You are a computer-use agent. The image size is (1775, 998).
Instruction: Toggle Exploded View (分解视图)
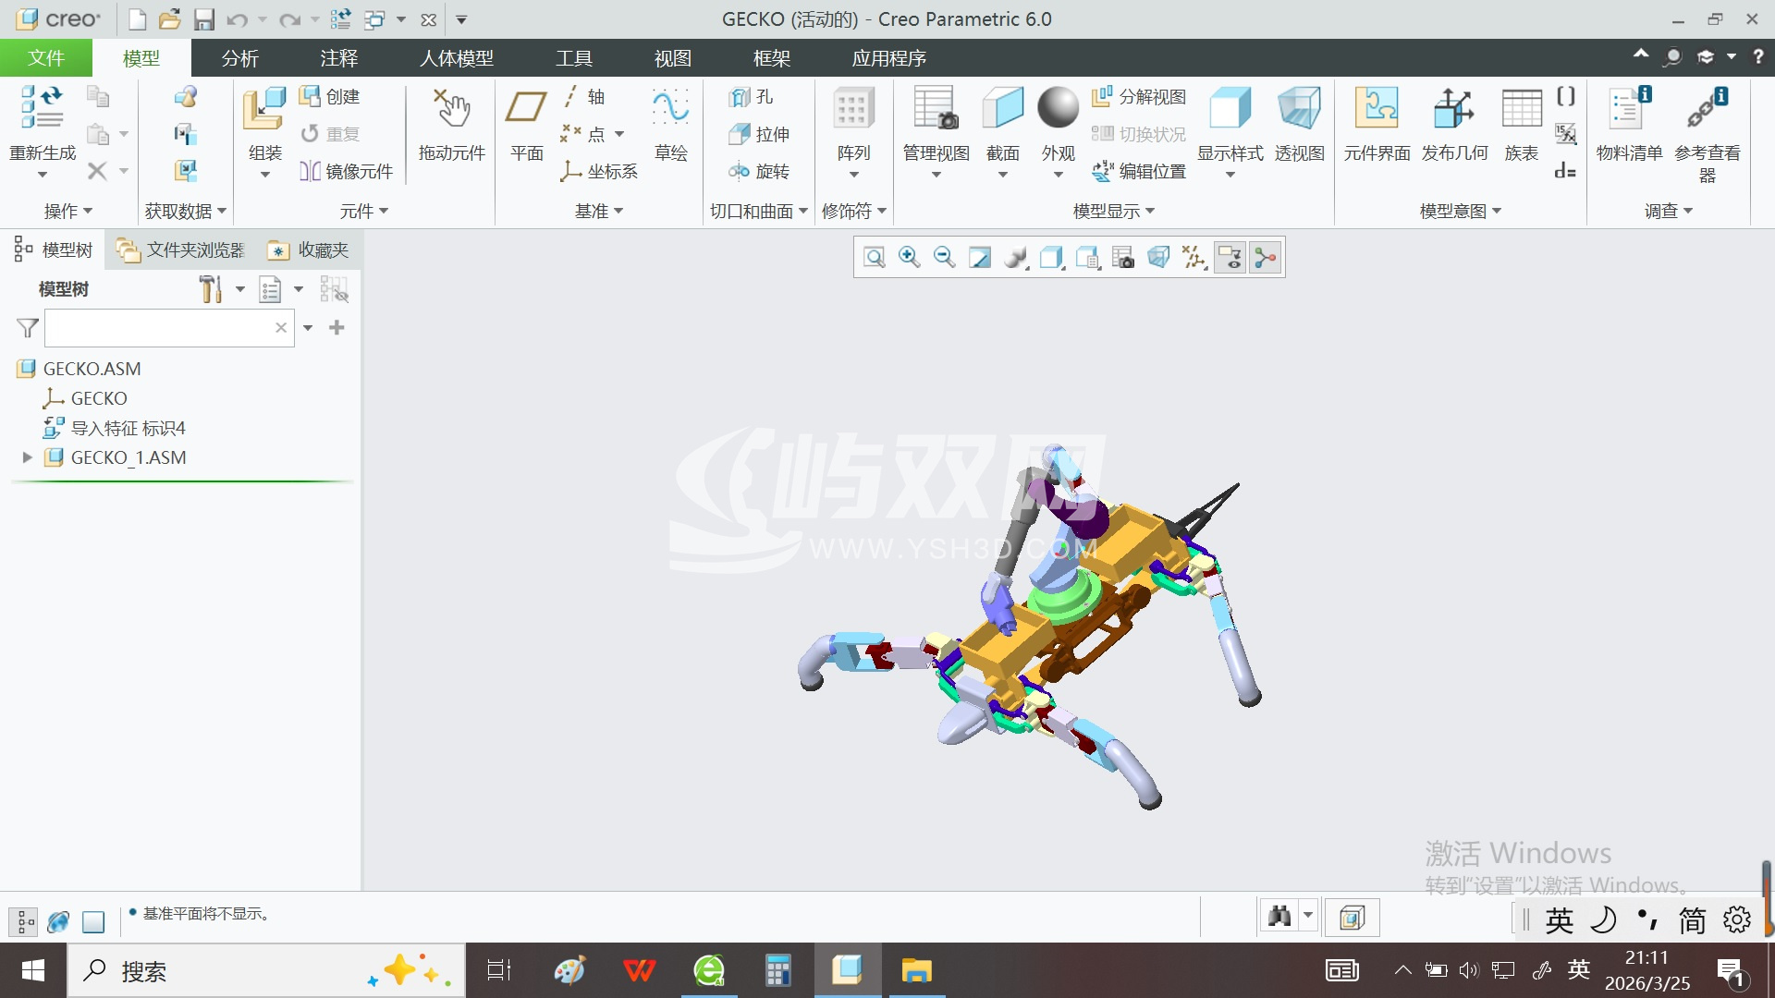tap(1139, 96)
